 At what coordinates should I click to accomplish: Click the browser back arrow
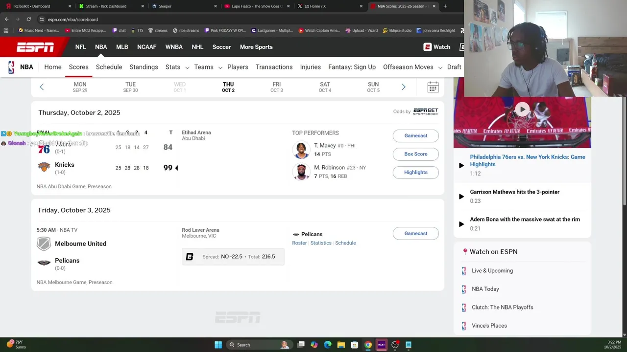[7, 20]
